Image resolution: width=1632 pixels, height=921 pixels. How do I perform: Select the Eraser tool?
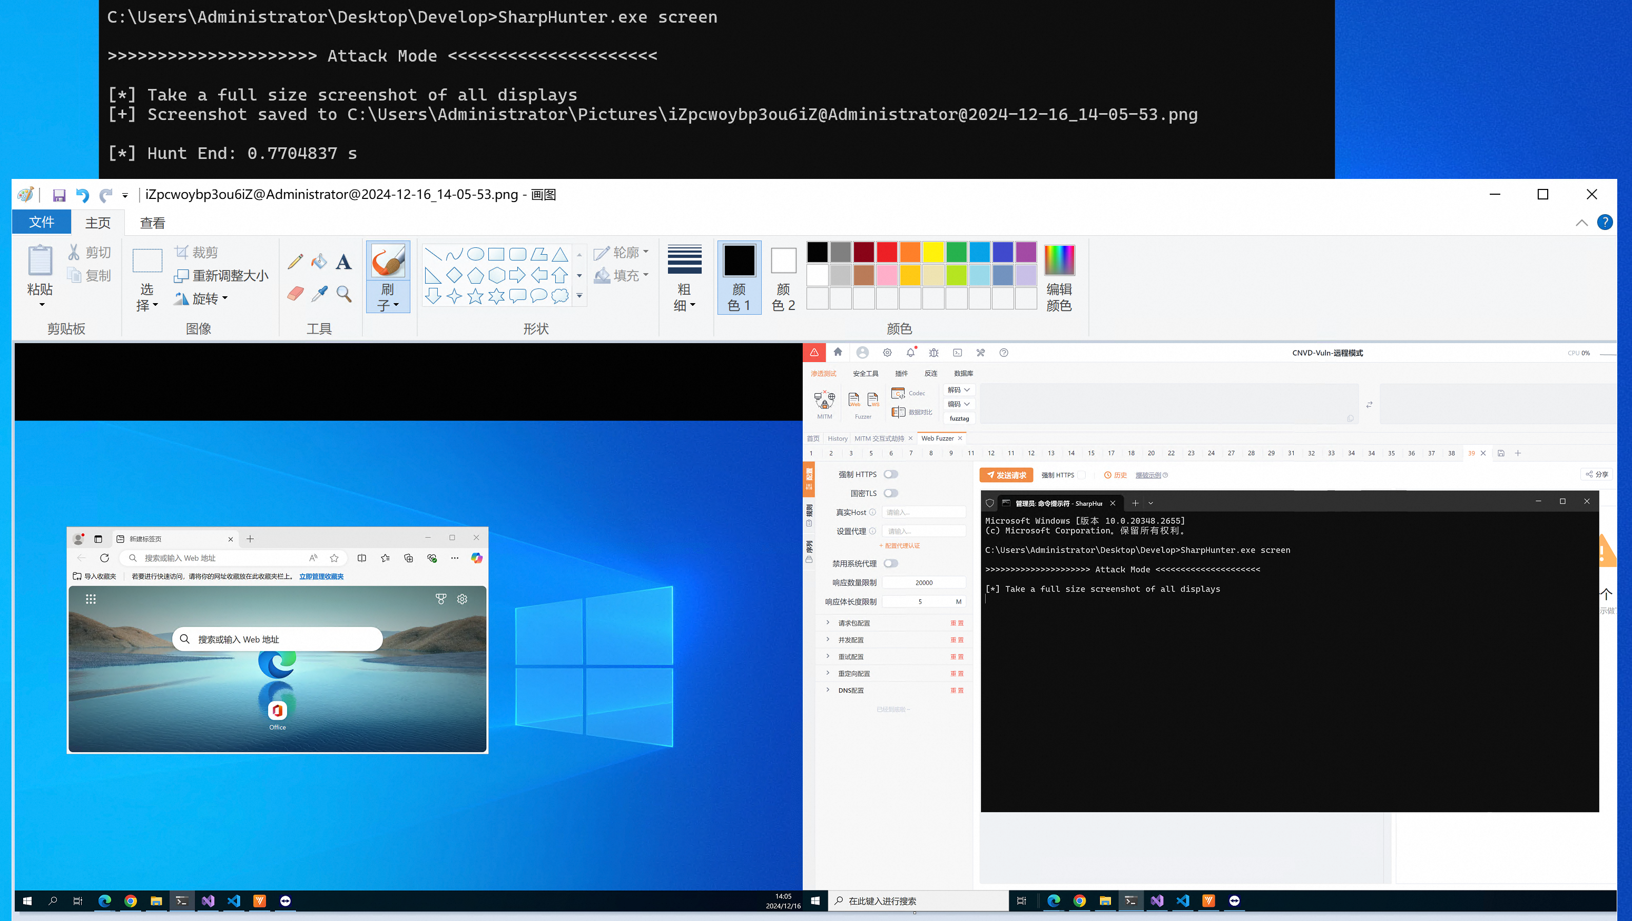294,294
